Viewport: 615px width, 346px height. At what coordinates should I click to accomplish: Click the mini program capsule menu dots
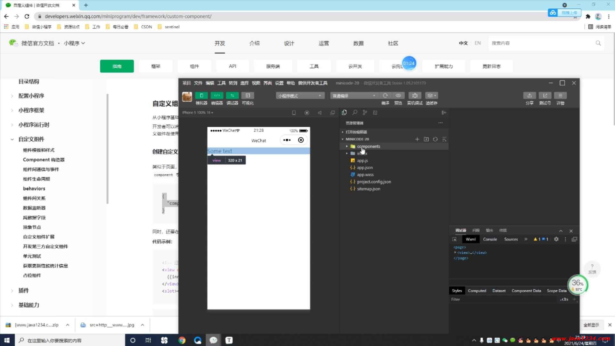click(287, 140)
